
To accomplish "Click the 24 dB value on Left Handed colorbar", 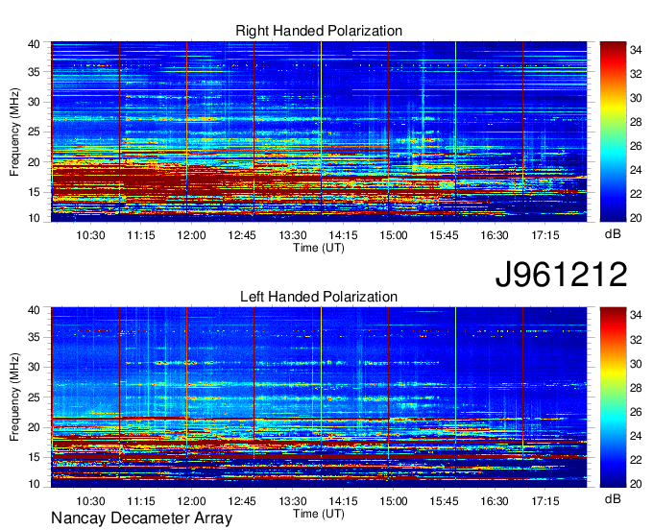I will click(636, 436).
